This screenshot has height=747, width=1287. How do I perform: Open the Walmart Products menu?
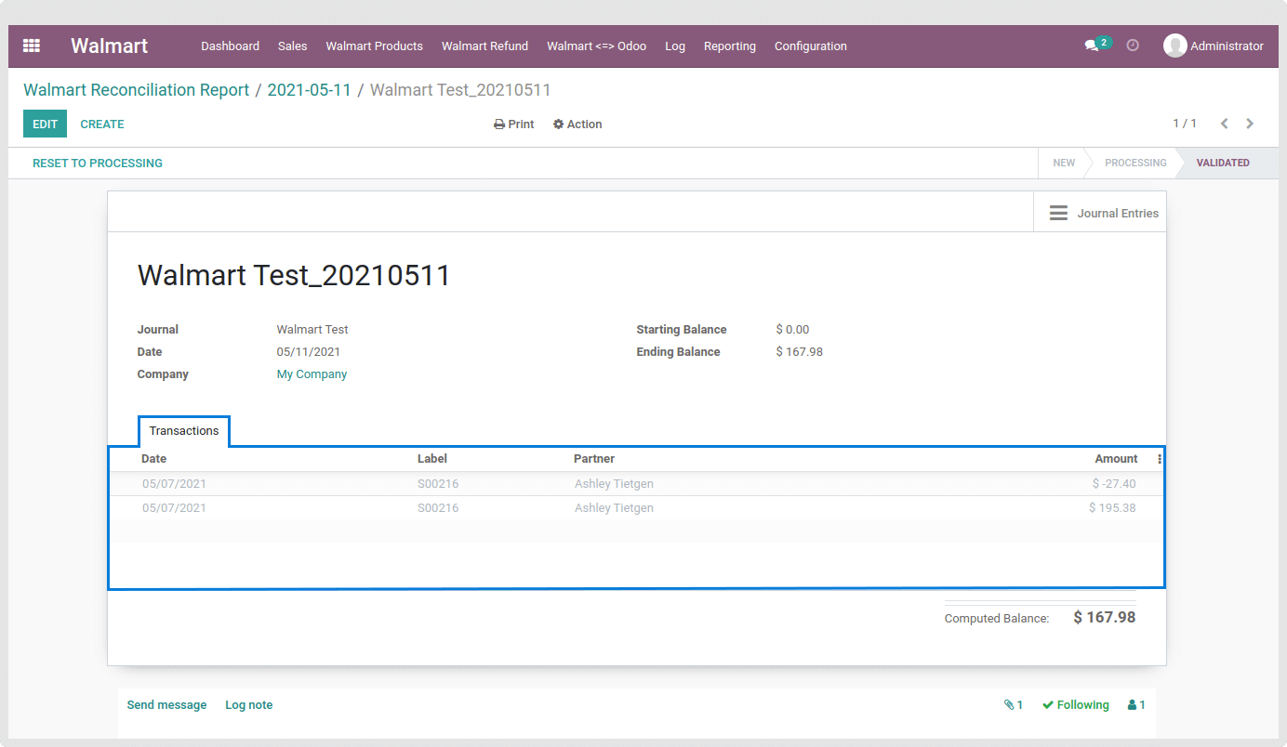pos(374,46)
